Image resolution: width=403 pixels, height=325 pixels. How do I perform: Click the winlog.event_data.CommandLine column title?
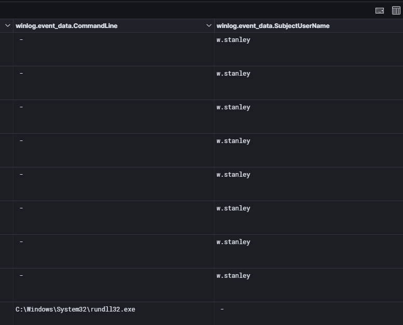click(x=66, y=26)
